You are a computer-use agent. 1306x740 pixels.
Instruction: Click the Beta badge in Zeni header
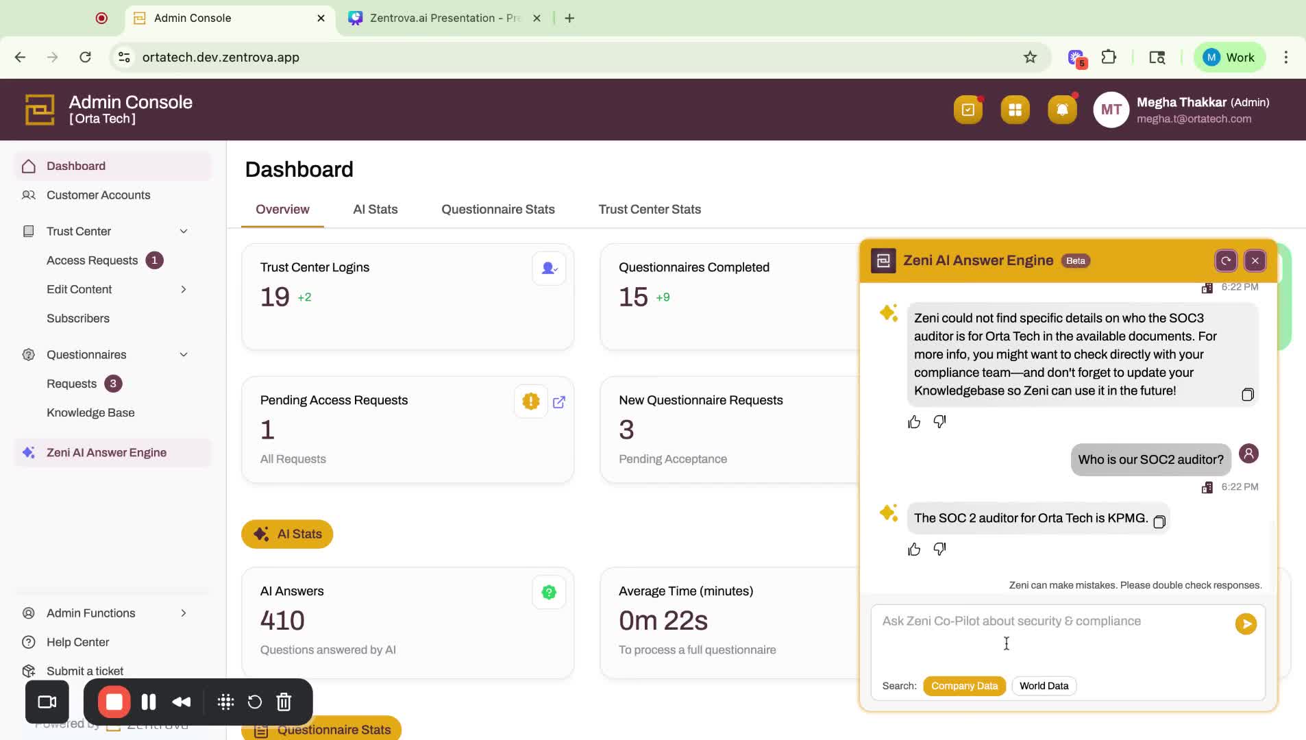coord(1075,261)
